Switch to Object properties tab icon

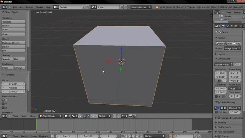[x=236, y=26]
